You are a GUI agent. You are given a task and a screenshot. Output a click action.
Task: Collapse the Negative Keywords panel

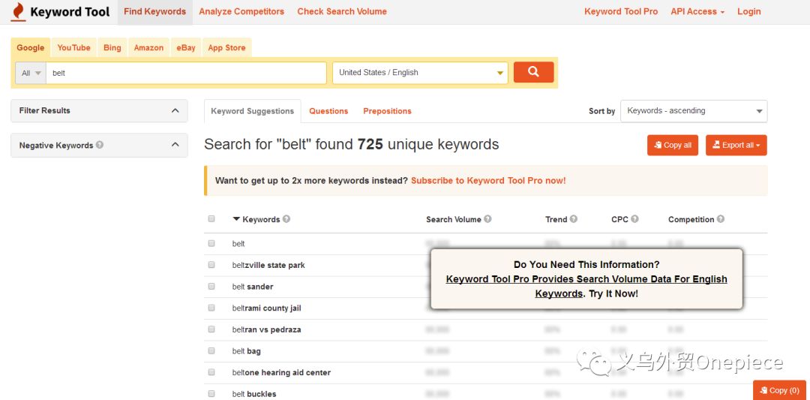click(175, 146)
